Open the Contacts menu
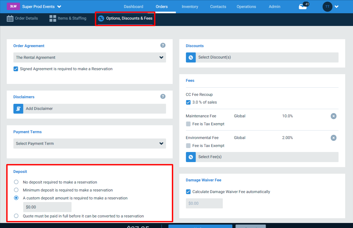Image resolution: width=353 pixels, height=228 pixels. point(218,7)
